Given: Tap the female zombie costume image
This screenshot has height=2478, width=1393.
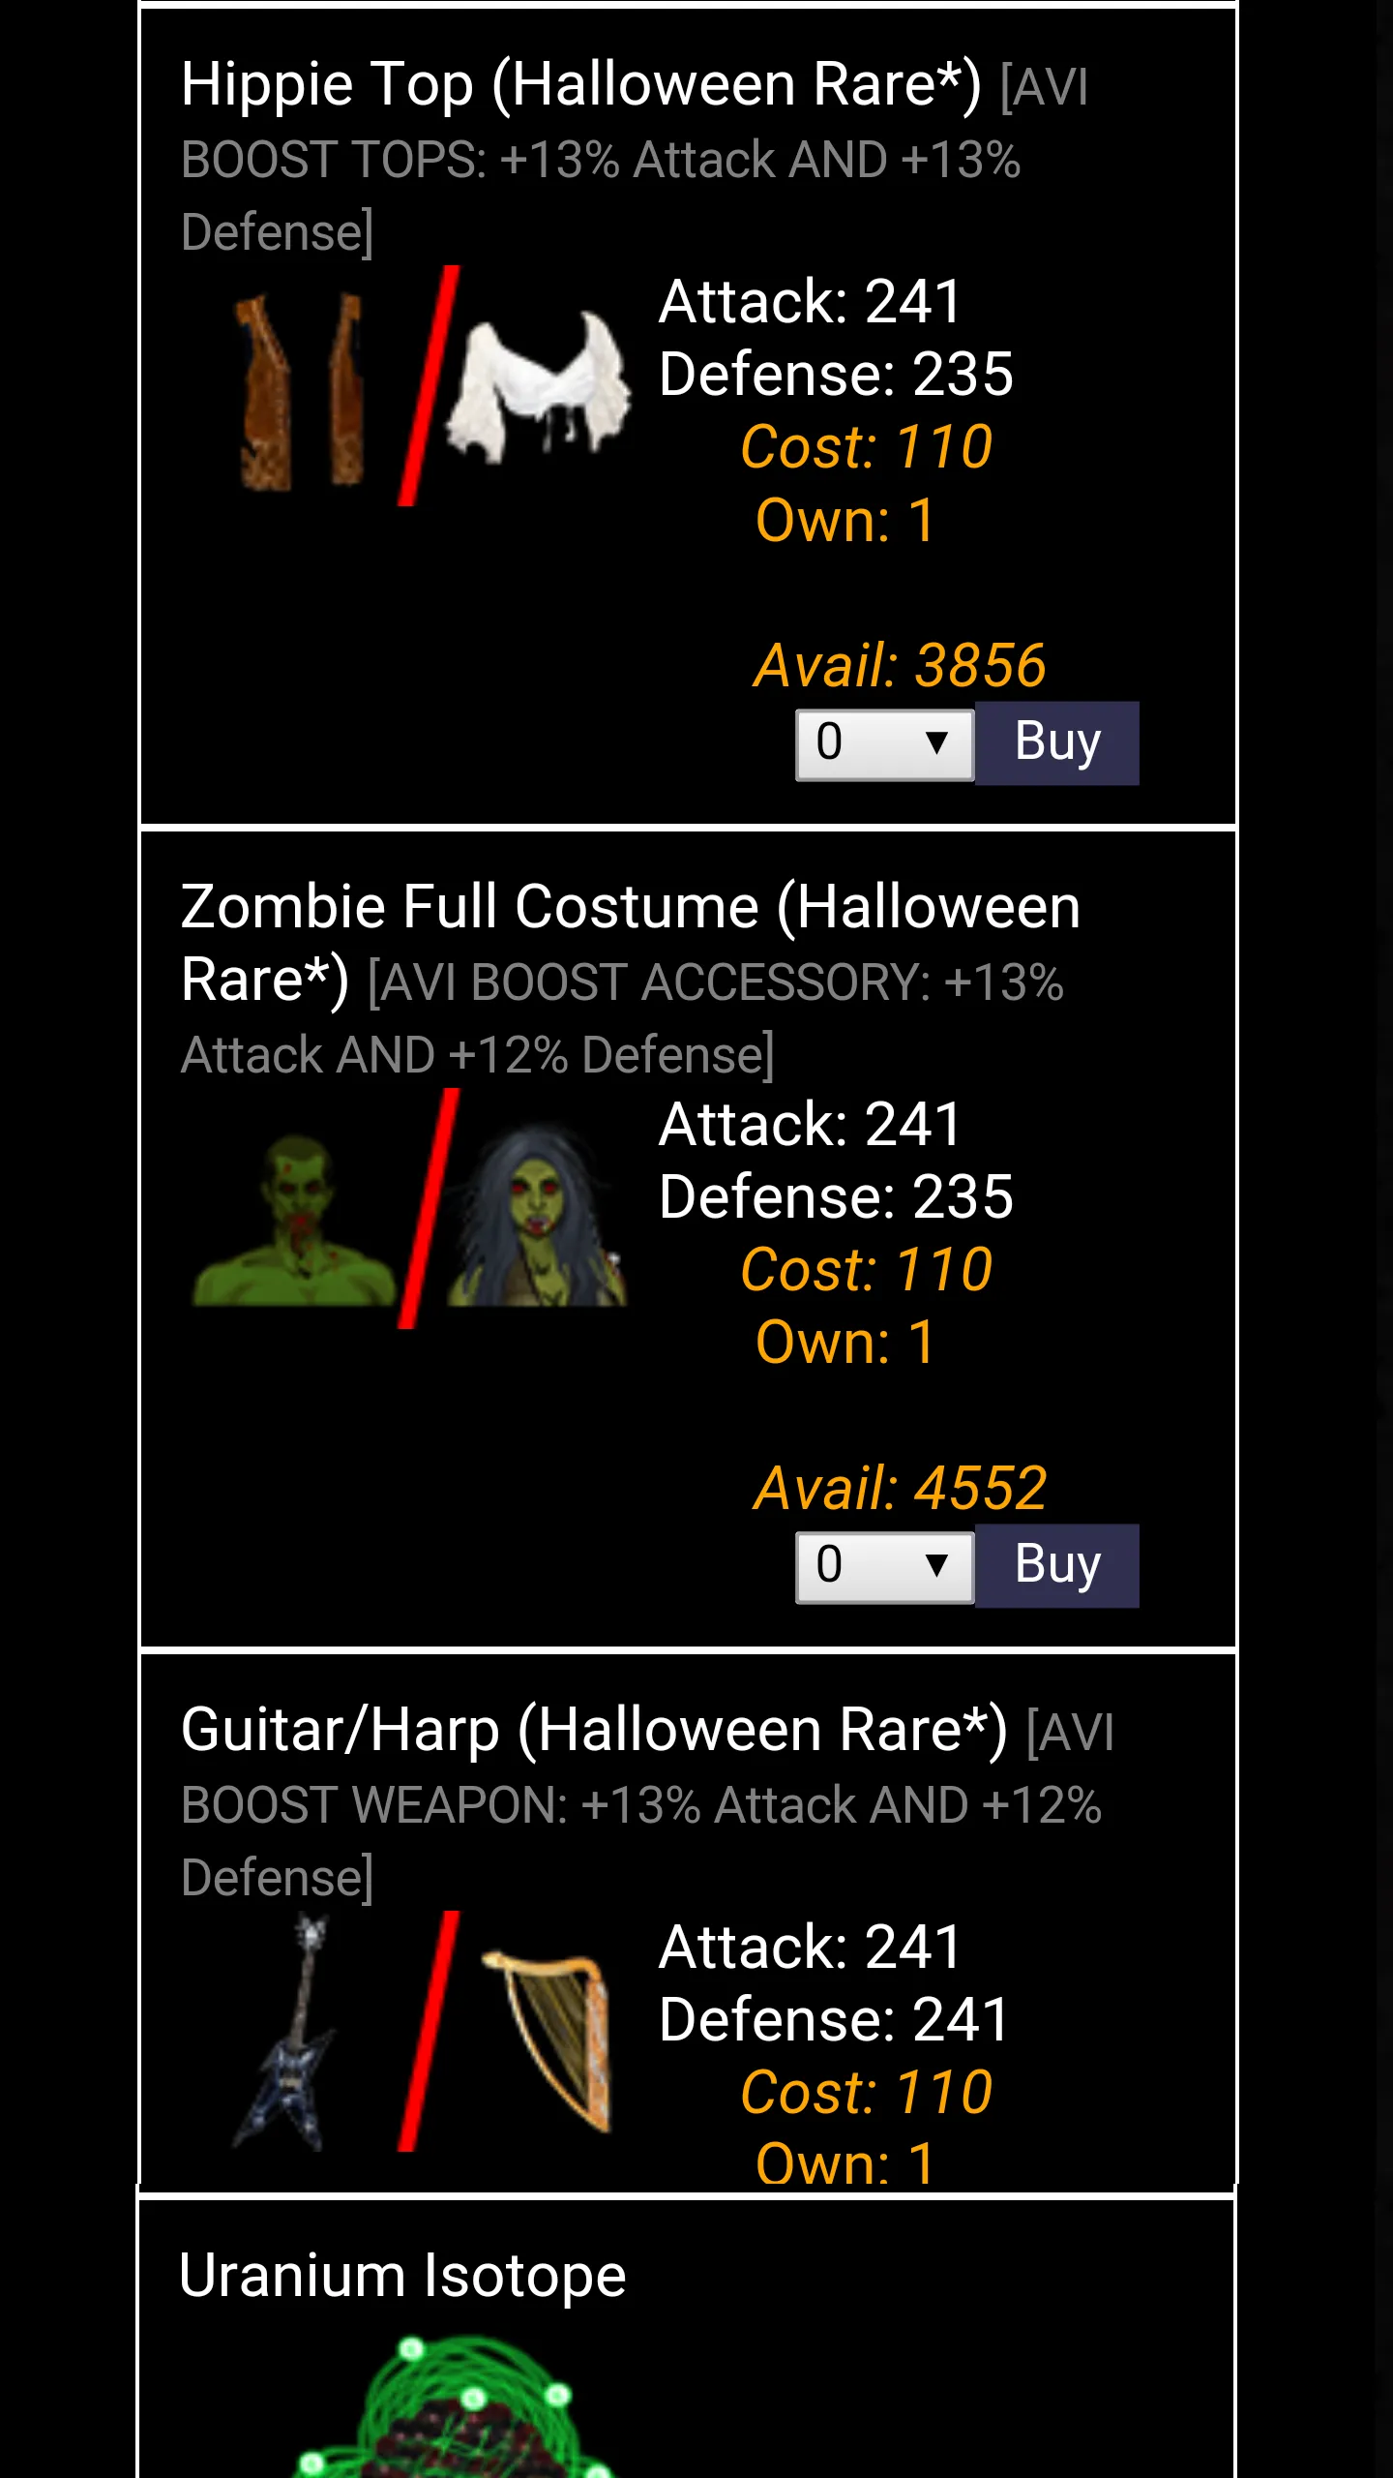Looking at the screenshot, I should click(x=539, y=1216).
